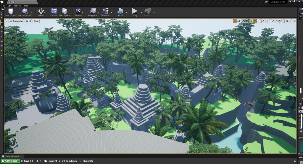303x164 pixels.
Task: Open the Perspective view mode dropdown
Action: [16, 21]
